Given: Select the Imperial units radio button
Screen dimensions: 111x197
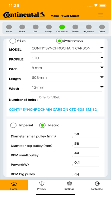Looking at the screenshot, I should click(13, 125).
